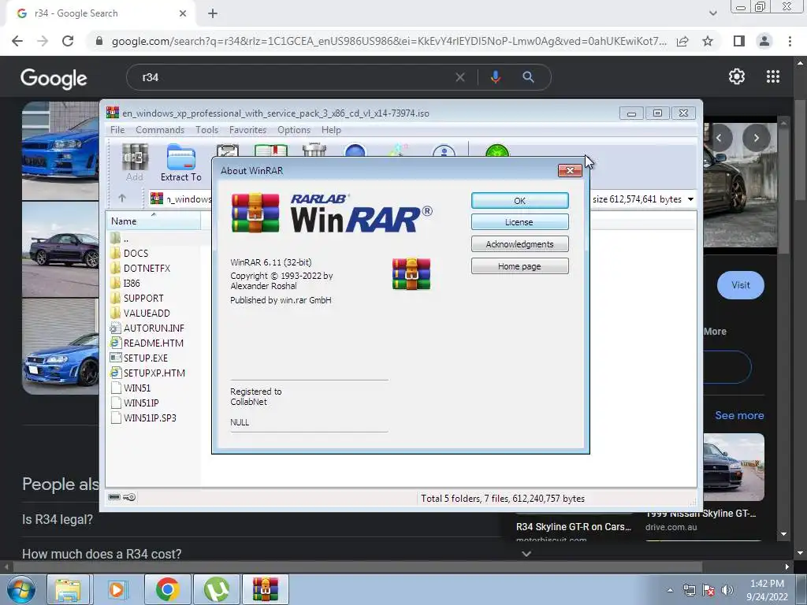Select the DOCS folder
The width and height of the screenshot is (807, 605).
tap(136, 253)
